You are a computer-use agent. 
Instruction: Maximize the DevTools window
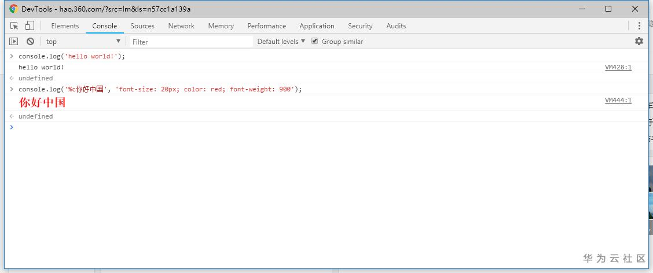coord(608,9)
